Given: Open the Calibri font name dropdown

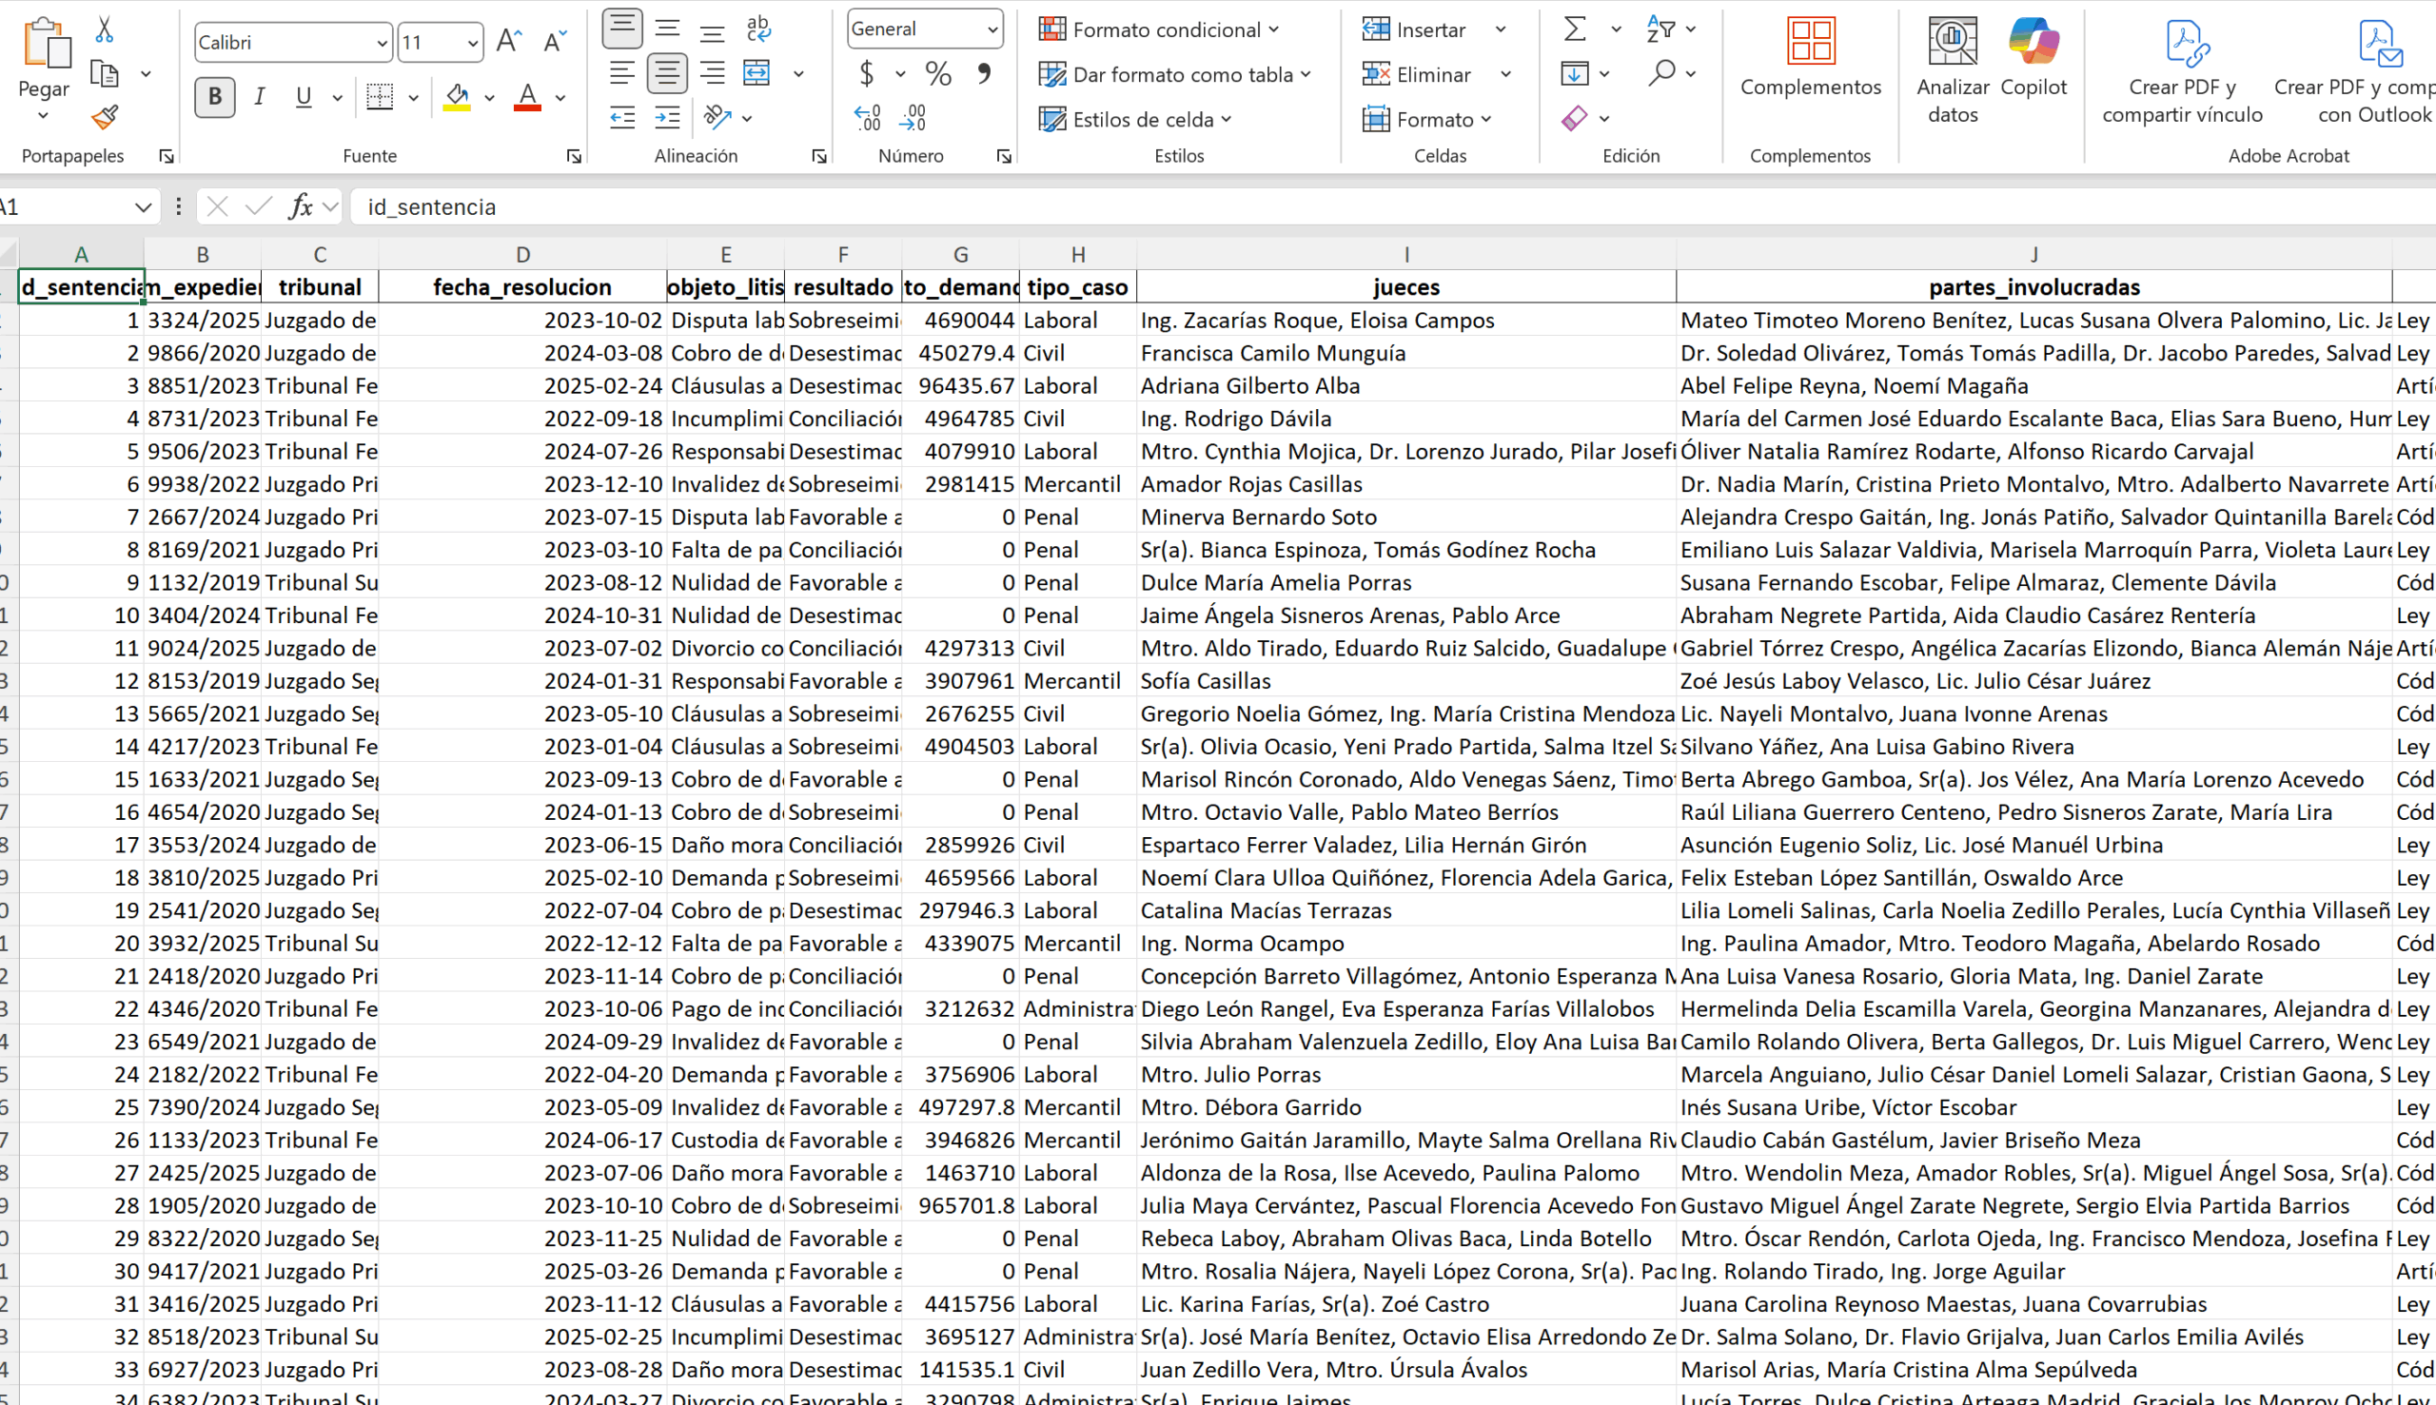Looking at the screenshot, I should pyautogui.click(x=383, y=43).
